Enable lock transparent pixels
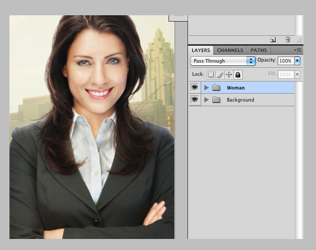This screenshot has height=250, width=316. click(211, 75)
